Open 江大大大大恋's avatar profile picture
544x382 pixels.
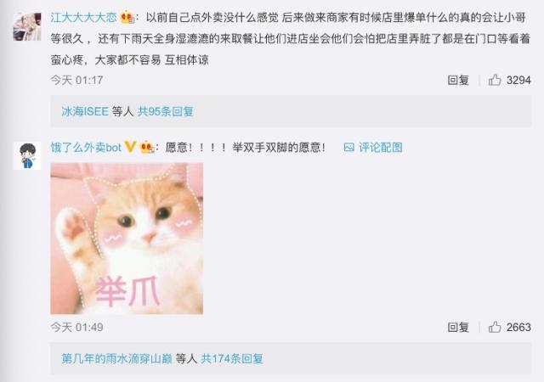click(x=27, y=26)
